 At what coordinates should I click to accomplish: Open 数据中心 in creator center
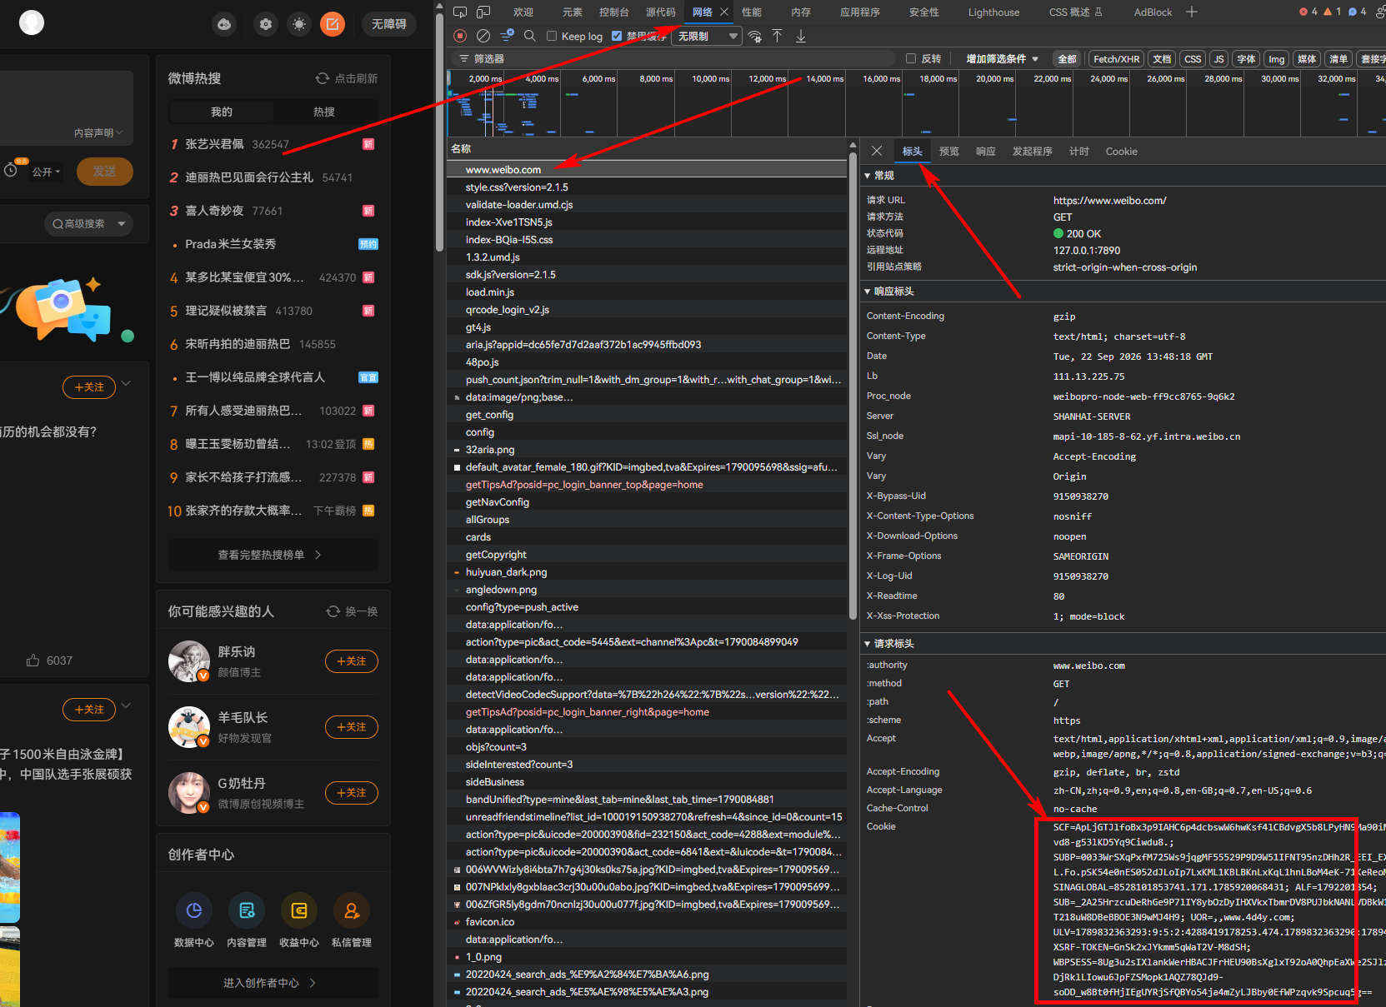point(194,920)
